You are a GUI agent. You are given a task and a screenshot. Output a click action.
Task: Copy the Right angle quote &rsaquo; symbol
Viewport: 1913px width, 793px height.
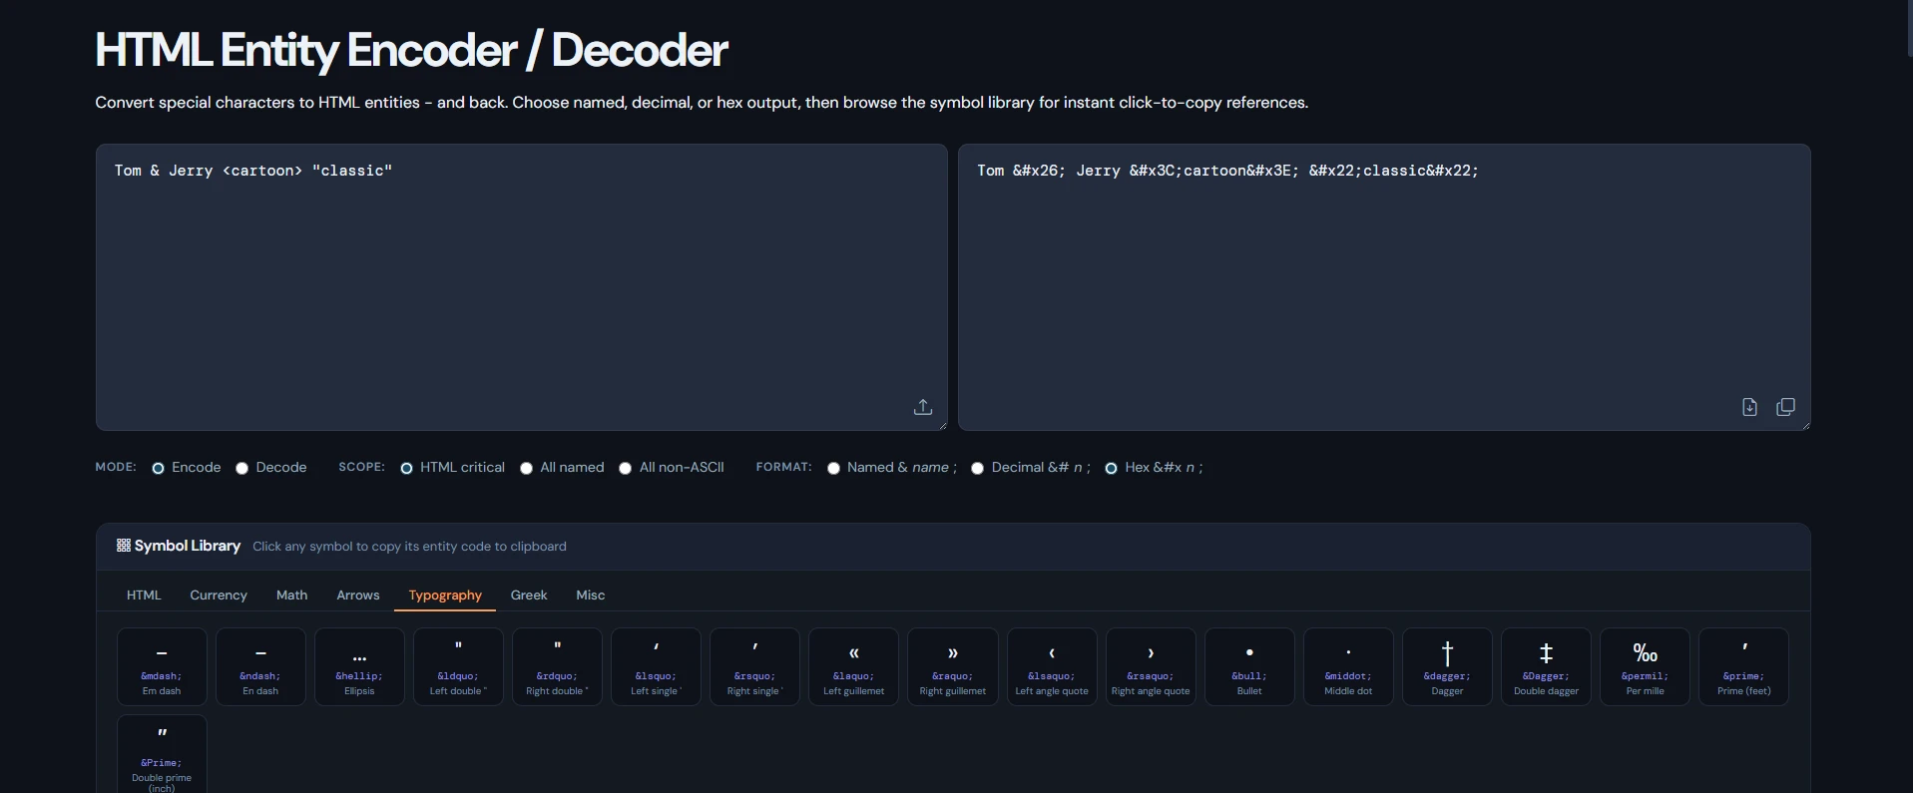1151,666
